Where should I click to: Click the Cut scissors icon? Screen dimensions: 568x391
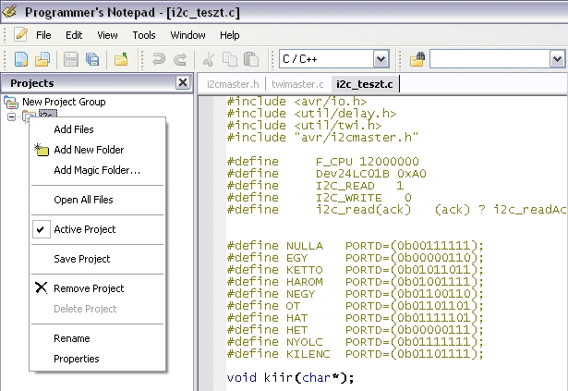click(x=209, y=59)
